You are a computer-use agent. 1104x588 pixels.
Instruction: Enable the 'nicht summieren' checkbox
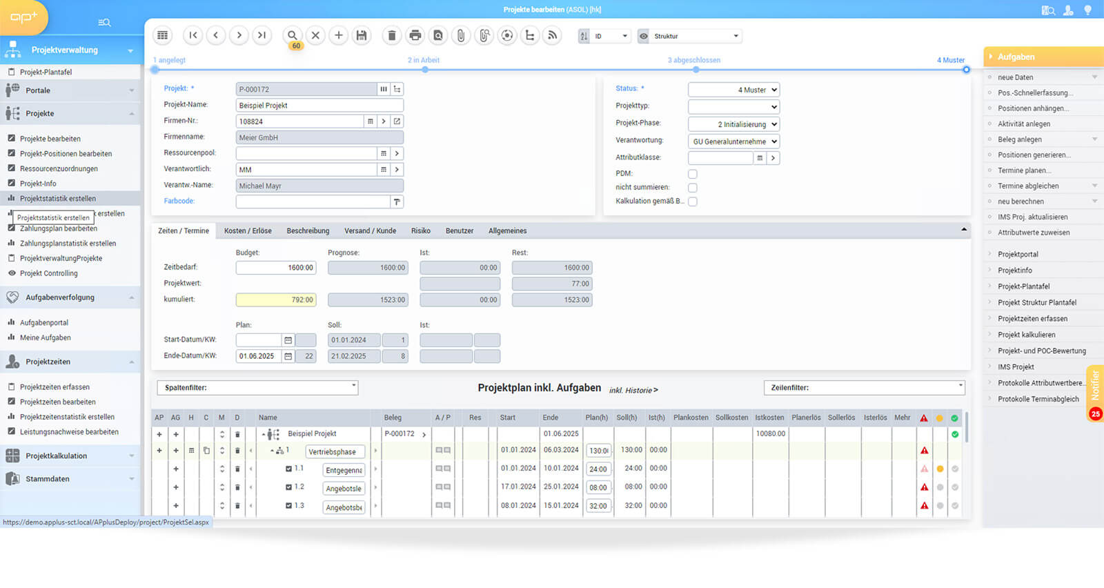click(693, 188)
